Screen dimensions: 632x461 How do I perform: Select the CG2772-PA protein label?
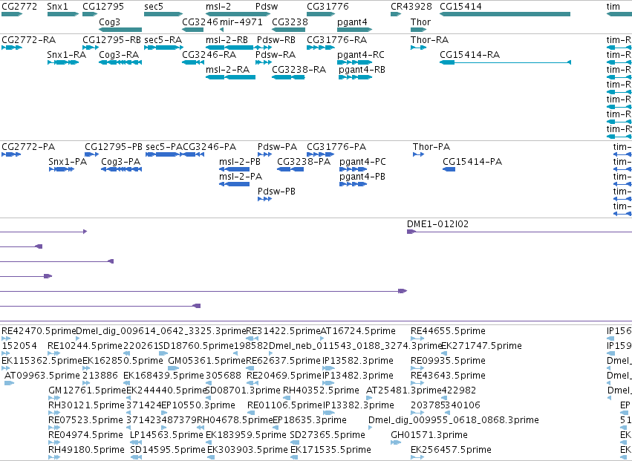tap(28, 147)
